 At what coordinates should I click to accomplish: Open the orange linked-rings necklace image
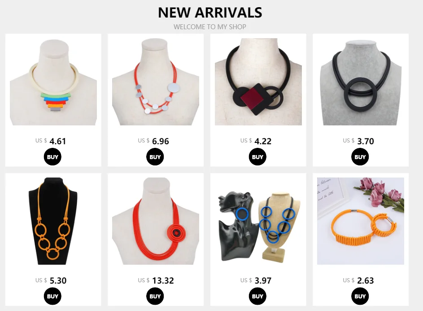coord(53,221)
